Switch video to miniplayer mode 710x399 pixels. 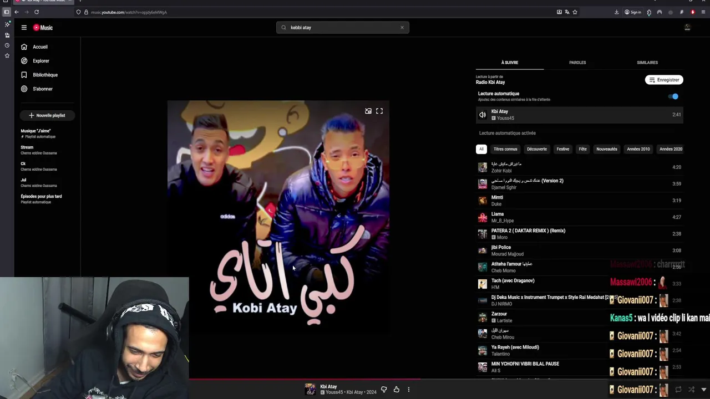(x=368, y=111)
